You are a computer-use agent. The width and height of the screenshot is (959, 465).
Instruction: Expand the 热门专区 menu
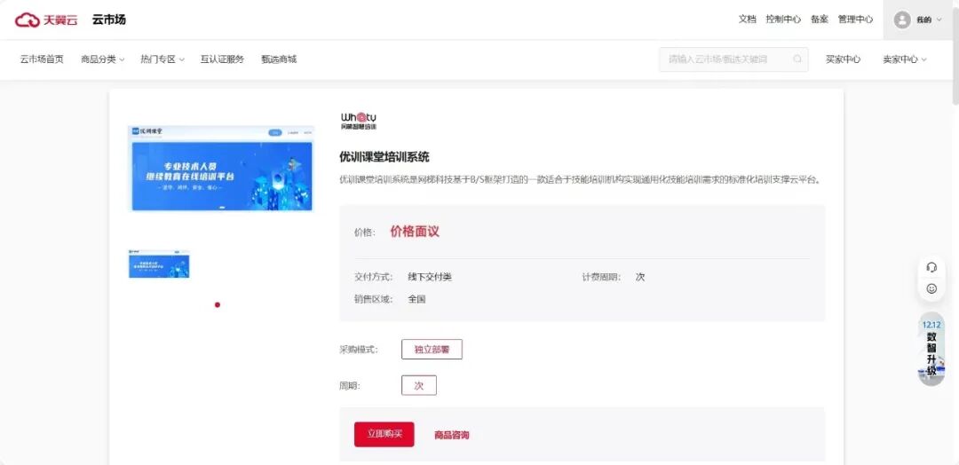coord(162,59)
